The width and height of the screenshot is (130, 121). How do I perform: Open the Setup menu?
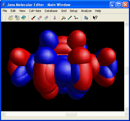point(73,11)
